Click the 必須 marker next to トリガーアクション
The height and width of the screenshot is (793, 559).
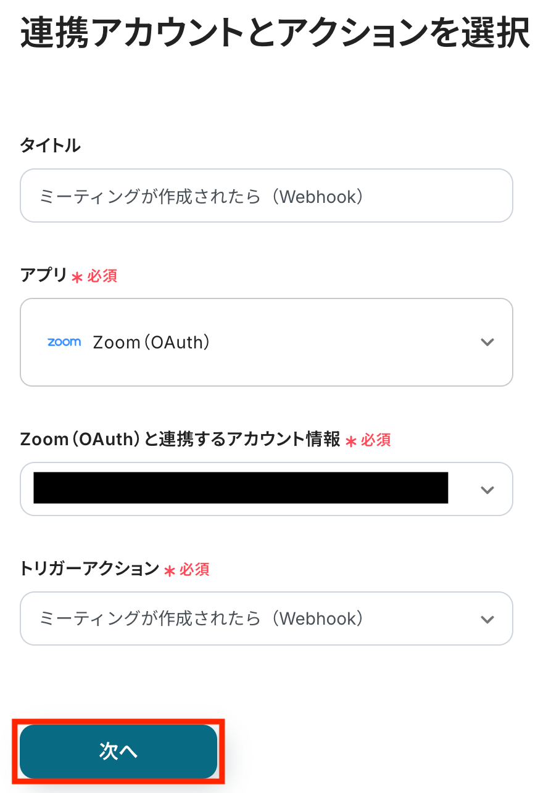tap(194, 569)
